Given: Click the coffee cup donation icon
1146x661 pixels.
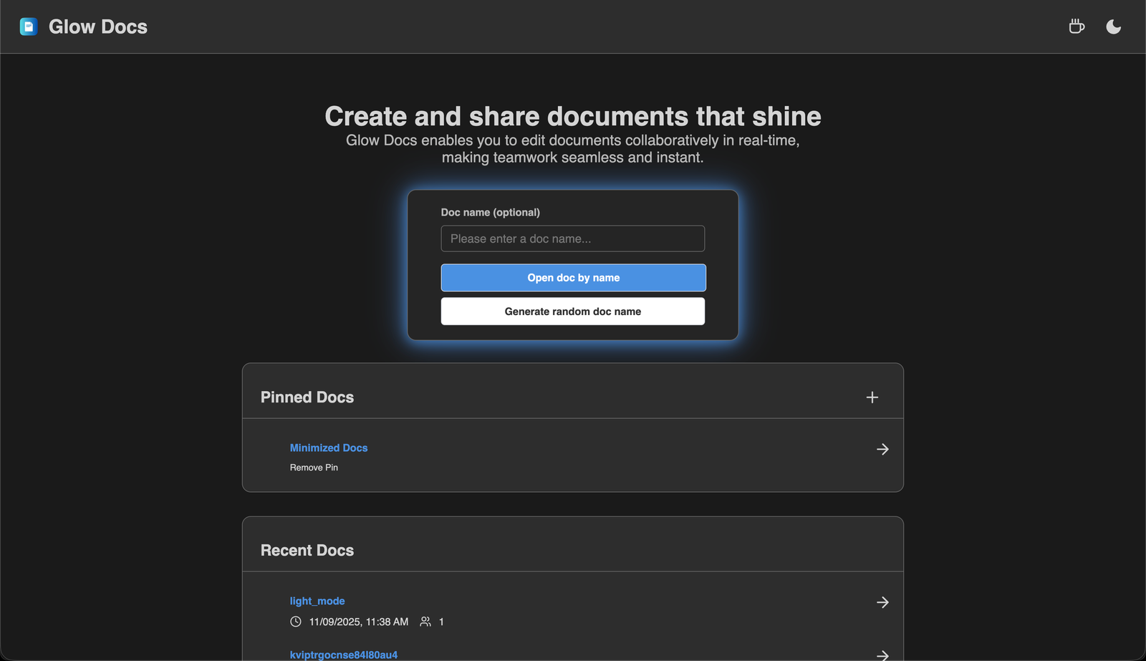Looking at the screenshot, I should (1077, 26).
